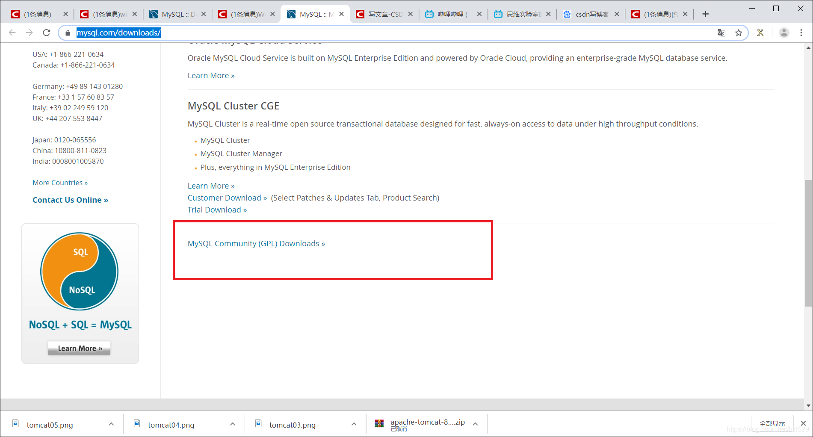Reload the MySQL downloads page
Image resolution: width=813 pixels, height=437 pixels.
tap(47, 32)
